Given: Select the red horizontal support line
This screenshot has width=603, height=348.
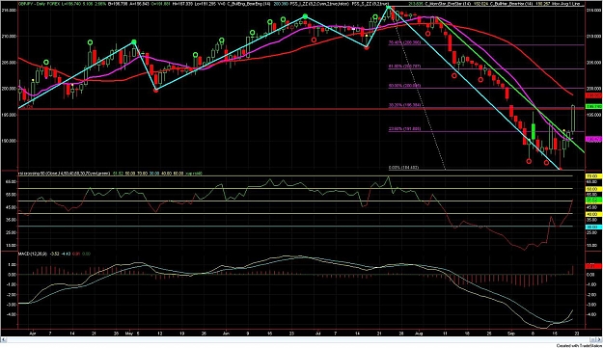Looking at the screenshot, I should (300, 109).
